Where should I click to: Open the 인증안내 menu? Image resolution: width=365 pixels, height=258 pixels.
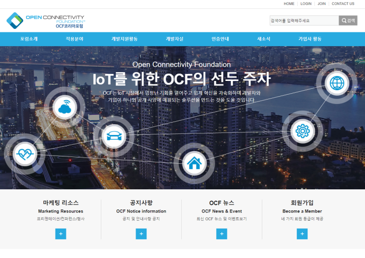[x=220, y=39]
